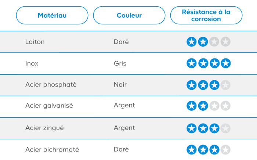This screenshot has height=160, width=257.
Task: Click the Noir color value
Action: coord(120,85)
